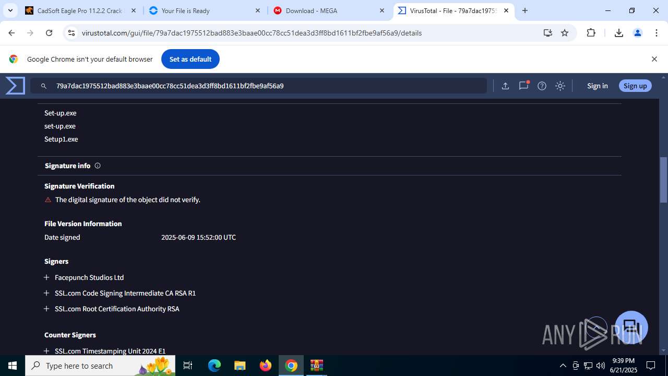The width and height of the screenshot is (668, 376).
Task: Open the VirusTotal help question mark icon
Action: pos(542,86)
